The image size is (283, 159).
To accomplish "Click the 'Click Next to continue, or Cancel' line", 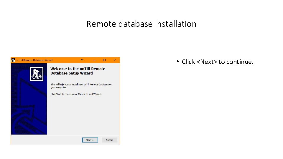I will click(x=76, y=94).
